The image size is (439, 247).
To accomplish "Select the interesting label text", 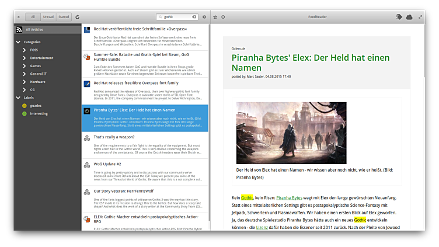I will [39, 114].
